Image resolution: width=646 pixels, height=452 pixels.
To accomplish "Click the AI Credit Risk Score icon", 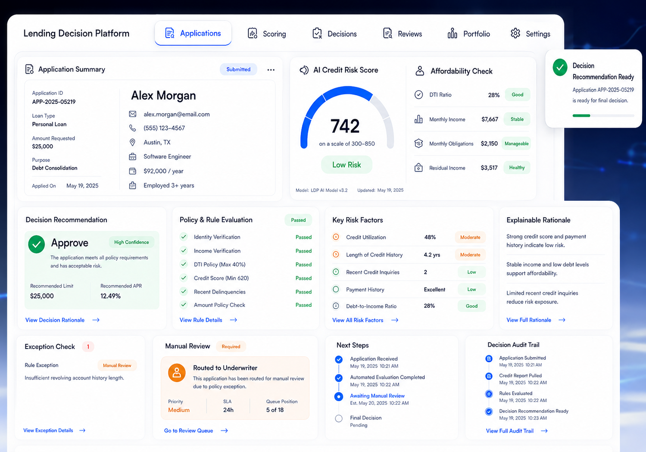I will click(x=304, y=70).
